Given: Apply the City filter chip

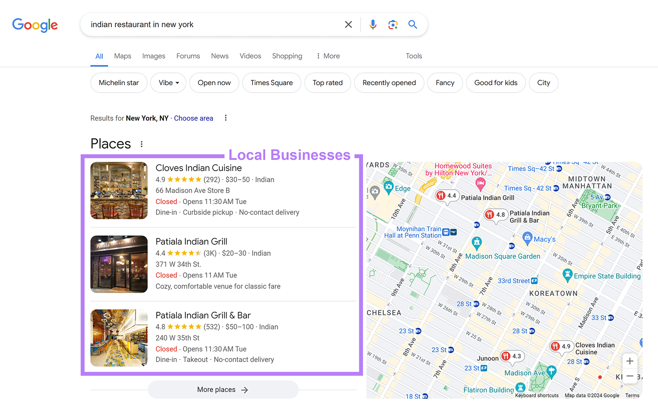Looking at the screenshot, I should click(544, 83).
